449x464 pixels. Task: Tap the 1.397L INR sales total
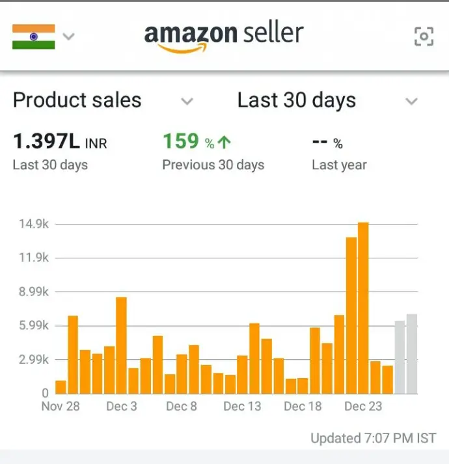point(60,141)
